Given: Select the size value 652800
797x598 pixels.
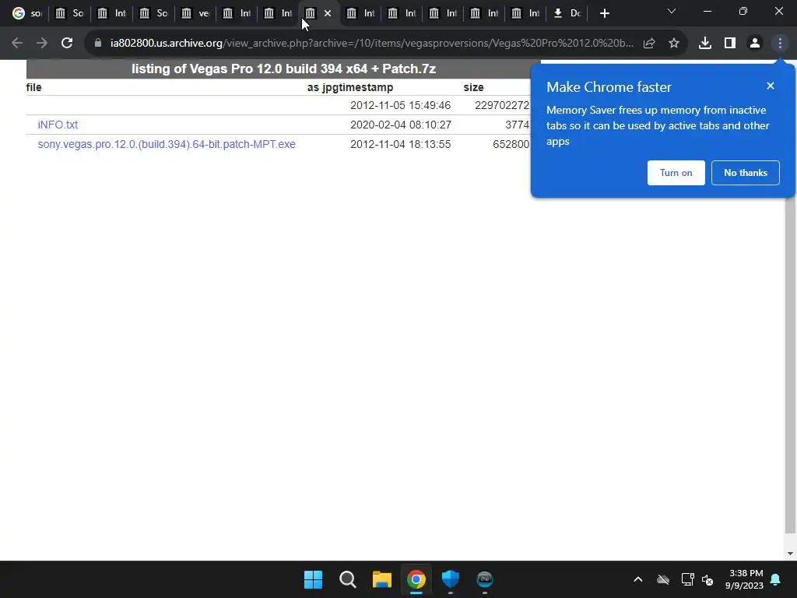Looking at the screenshot, I should click(511, 144).
